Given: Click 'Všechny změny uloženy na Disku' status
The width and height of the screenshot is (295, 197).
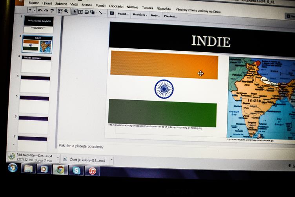Looking at the screenshot, I should (x=198, y=11).
